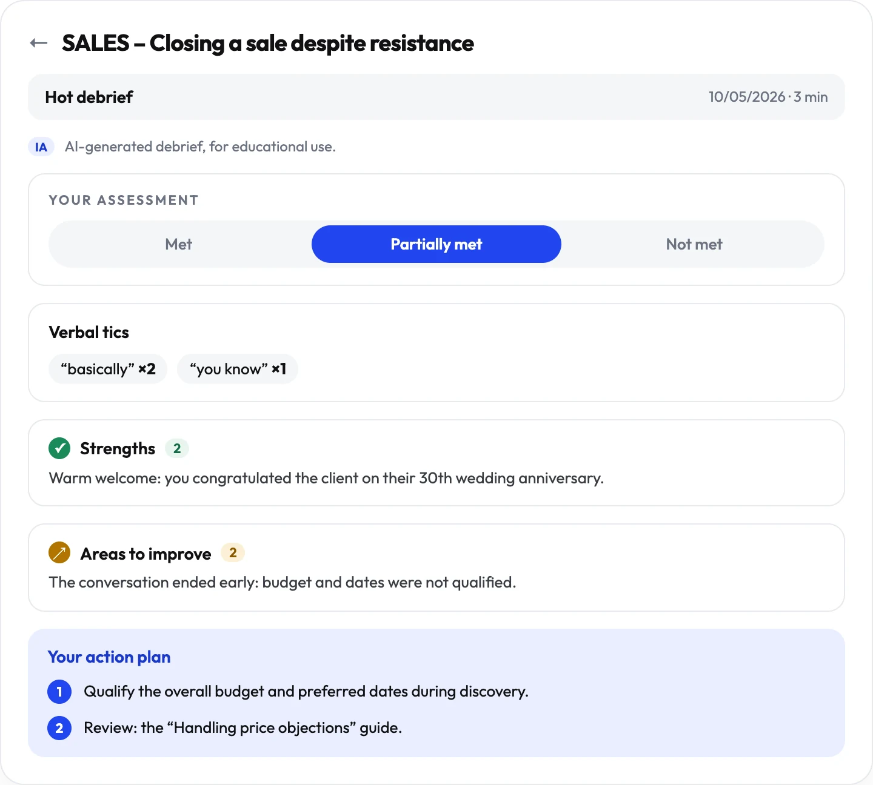Click action plan step 1 number badge
Viewport: 873px width, 785px height.
(59, 692)
